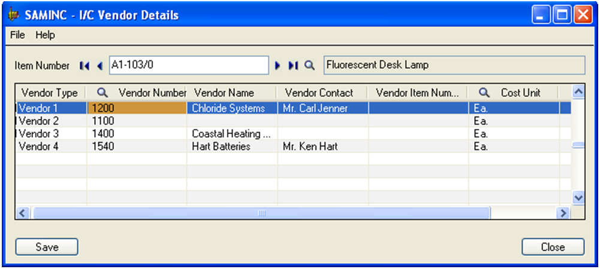Click the Vendor Type column header
This screenshot has width=600, height=269.
pos(50,93)
